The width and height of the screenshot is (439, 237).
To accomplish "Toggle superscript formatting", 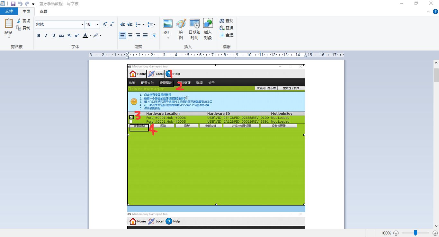I will tap(77, 36).
